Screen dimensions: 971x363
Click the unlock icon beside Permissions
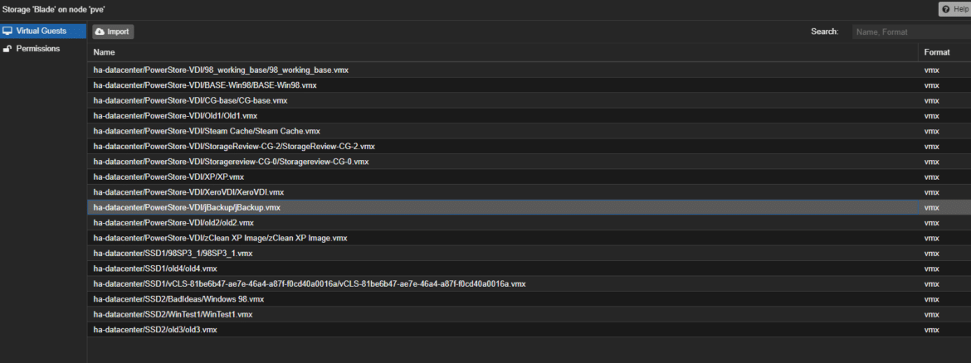click(x=7, y=48)
